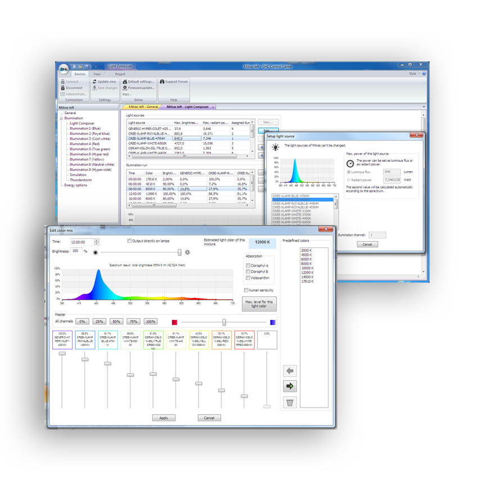Open the View ribbon tab
Screen dimensions: 478x478
(x=97, y=74)
